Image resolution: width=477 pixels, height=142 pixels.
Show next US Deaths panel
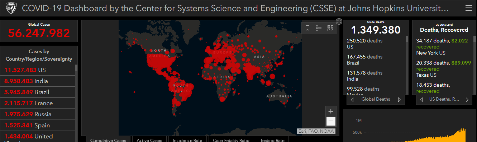(467, 100)
